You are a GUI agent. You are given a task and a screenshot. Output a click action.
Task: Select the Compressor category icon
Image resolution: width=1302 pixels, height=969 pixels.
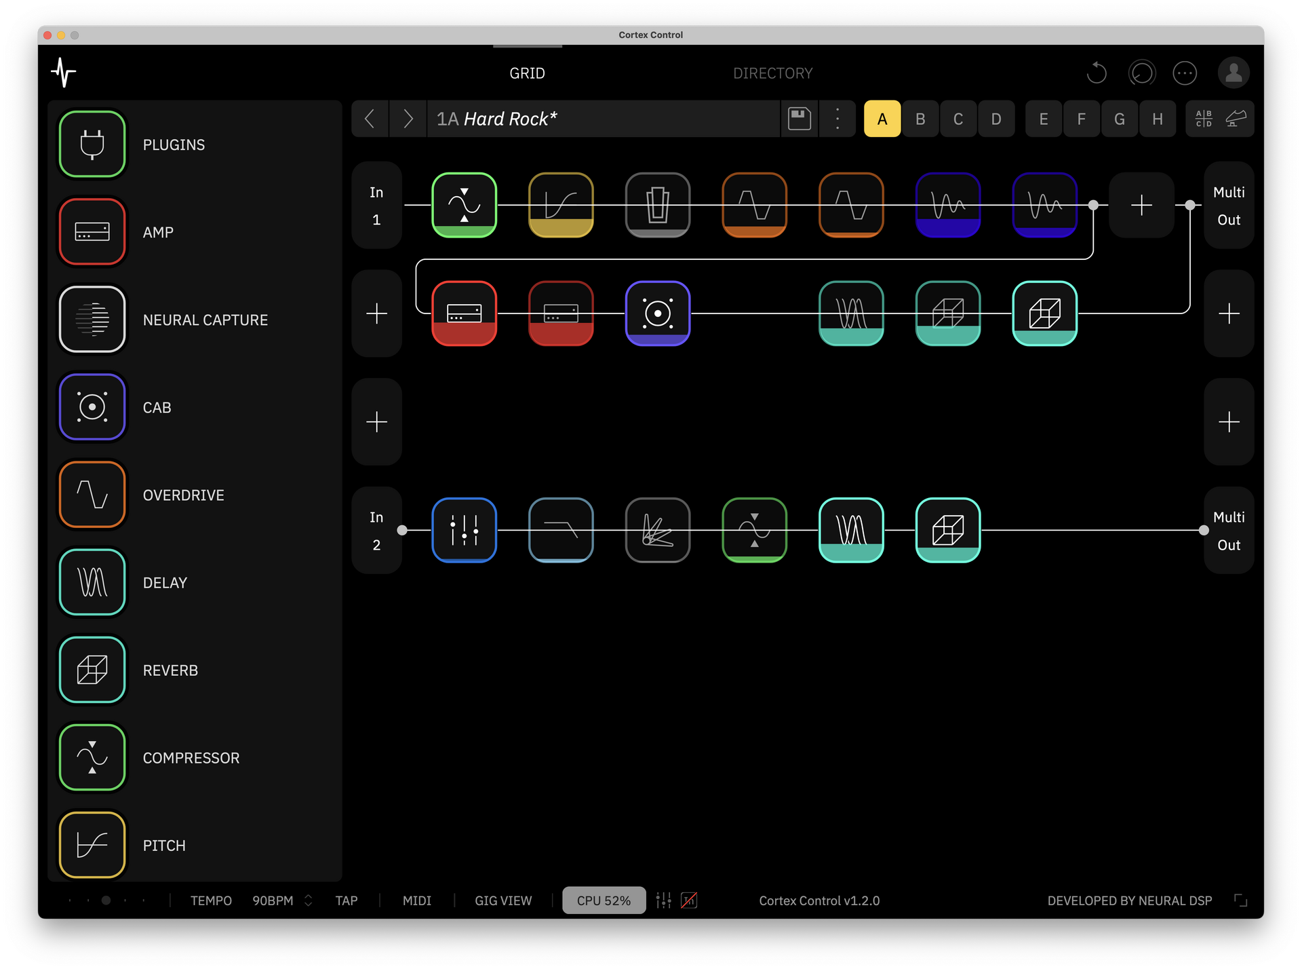[92, 757]
